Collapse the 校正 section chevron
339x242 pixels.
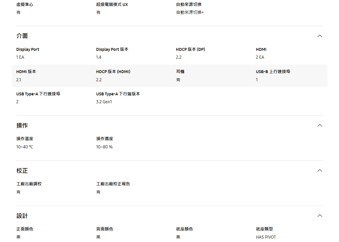[320, 170]
